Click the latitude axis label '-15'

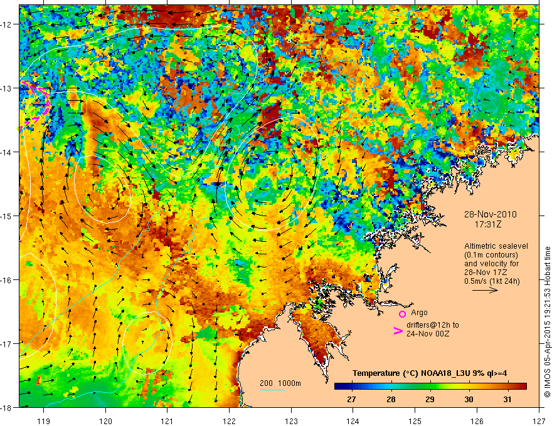tap(6, 216)
